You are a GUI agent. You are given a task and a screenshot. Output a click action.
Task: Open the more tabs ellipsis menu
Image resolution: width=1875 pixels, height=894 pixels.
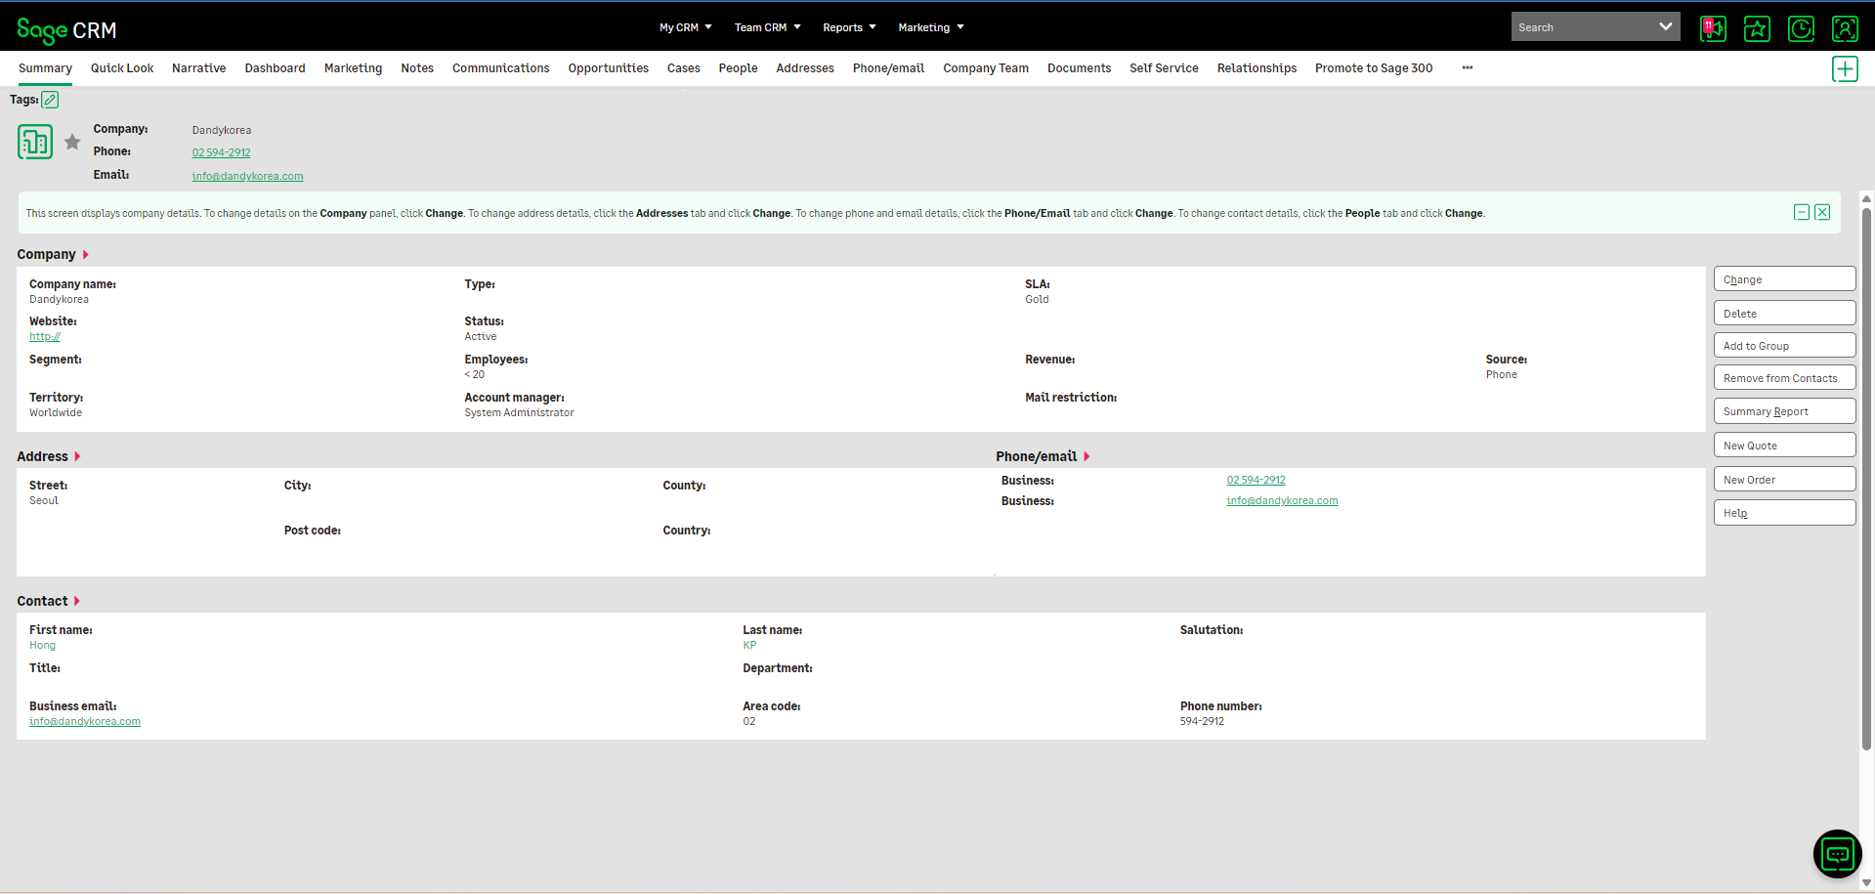coord(1468,67)
